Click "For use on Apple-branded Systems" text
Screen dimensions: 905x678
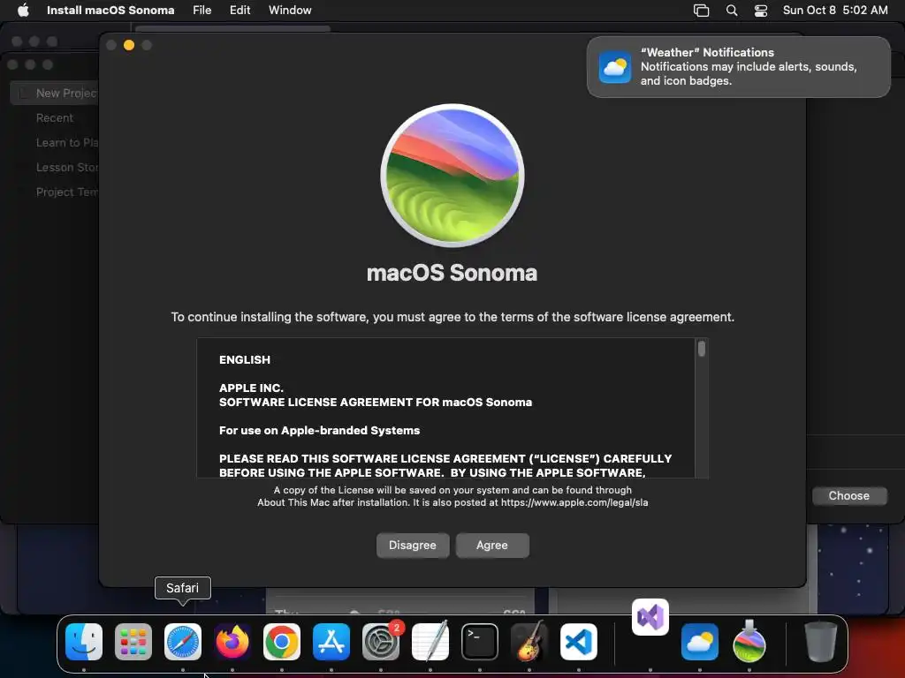click(x=319, y=431)
